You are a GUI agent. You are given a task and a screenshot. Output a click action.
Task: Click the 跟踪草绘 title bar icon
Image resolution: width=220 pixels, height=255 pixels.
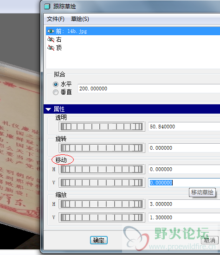click(47, 6)
